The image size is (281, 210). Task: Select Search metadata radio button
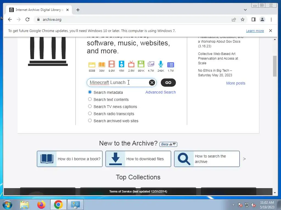pyautogui.click(x=90, y=92)
